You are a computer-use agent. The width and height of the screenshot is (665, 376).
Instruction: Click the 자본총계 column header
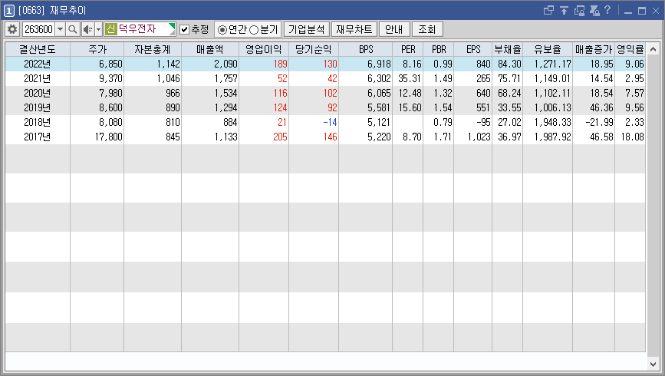153,49
